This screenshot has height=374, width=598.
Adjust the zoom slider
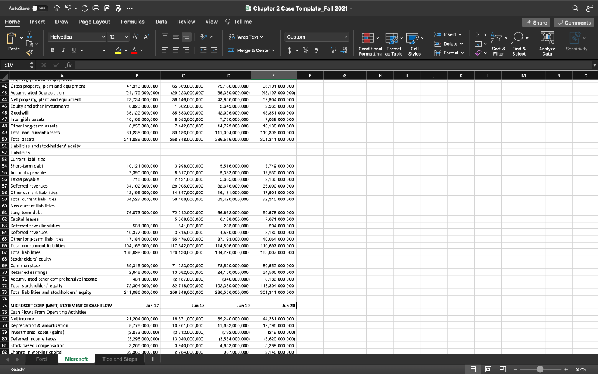[540, 369]
